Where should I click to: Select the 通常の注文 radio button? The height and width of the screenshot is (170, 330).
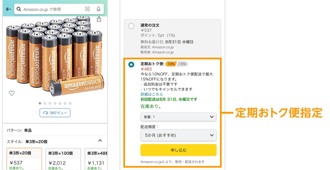(131, 26)
